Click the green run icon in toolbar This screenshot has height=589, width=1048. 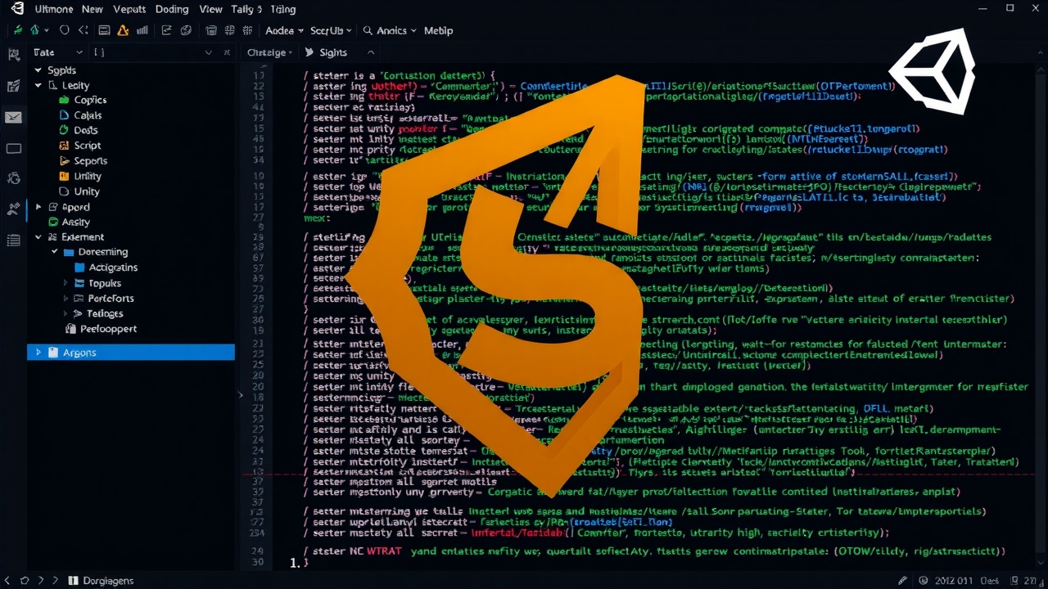tap(16, 30)
